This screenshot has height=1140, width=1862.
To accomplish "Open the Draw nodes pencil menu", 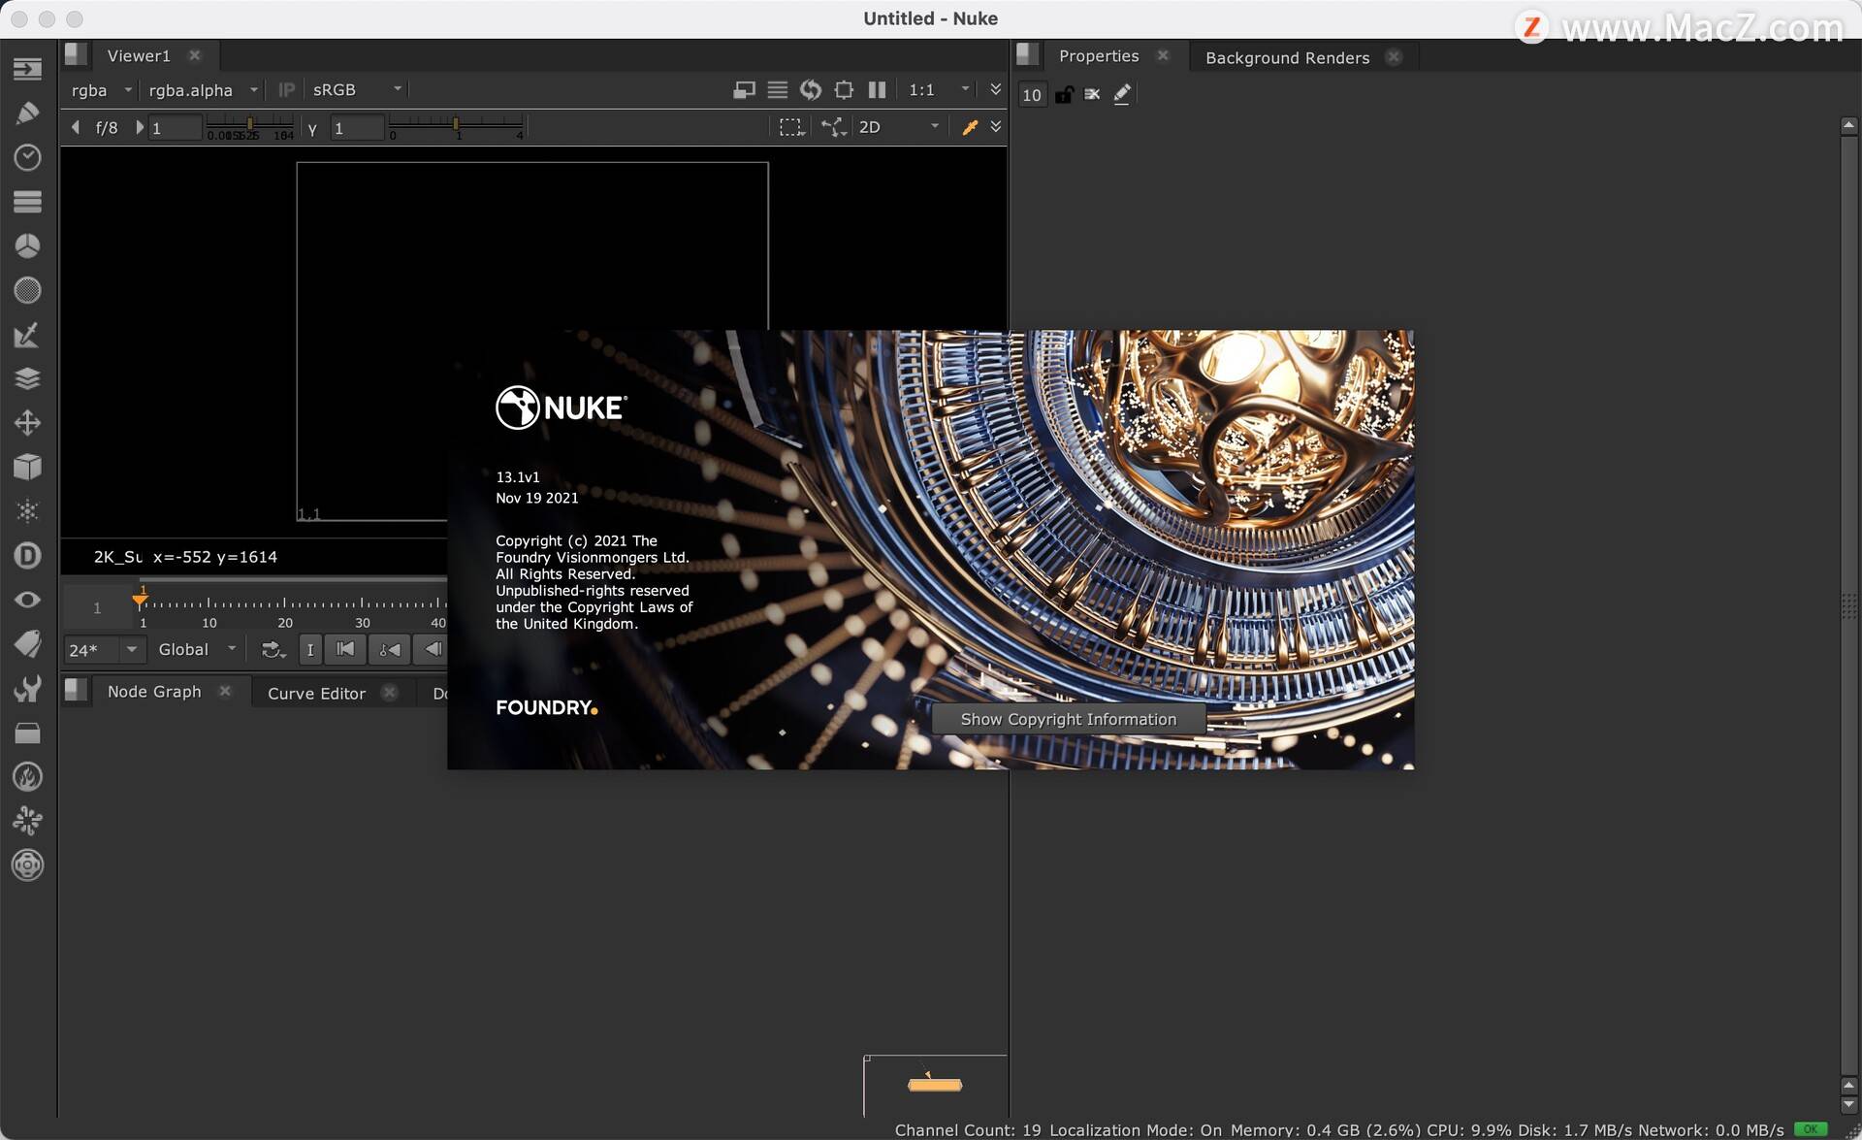I will point(27,113).
